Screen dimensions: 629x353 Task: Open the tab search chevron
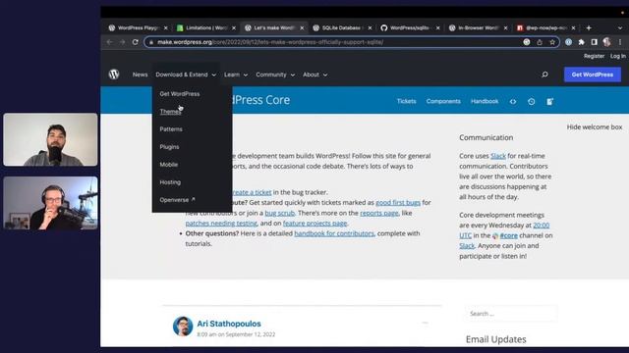[x=620, y=28]
